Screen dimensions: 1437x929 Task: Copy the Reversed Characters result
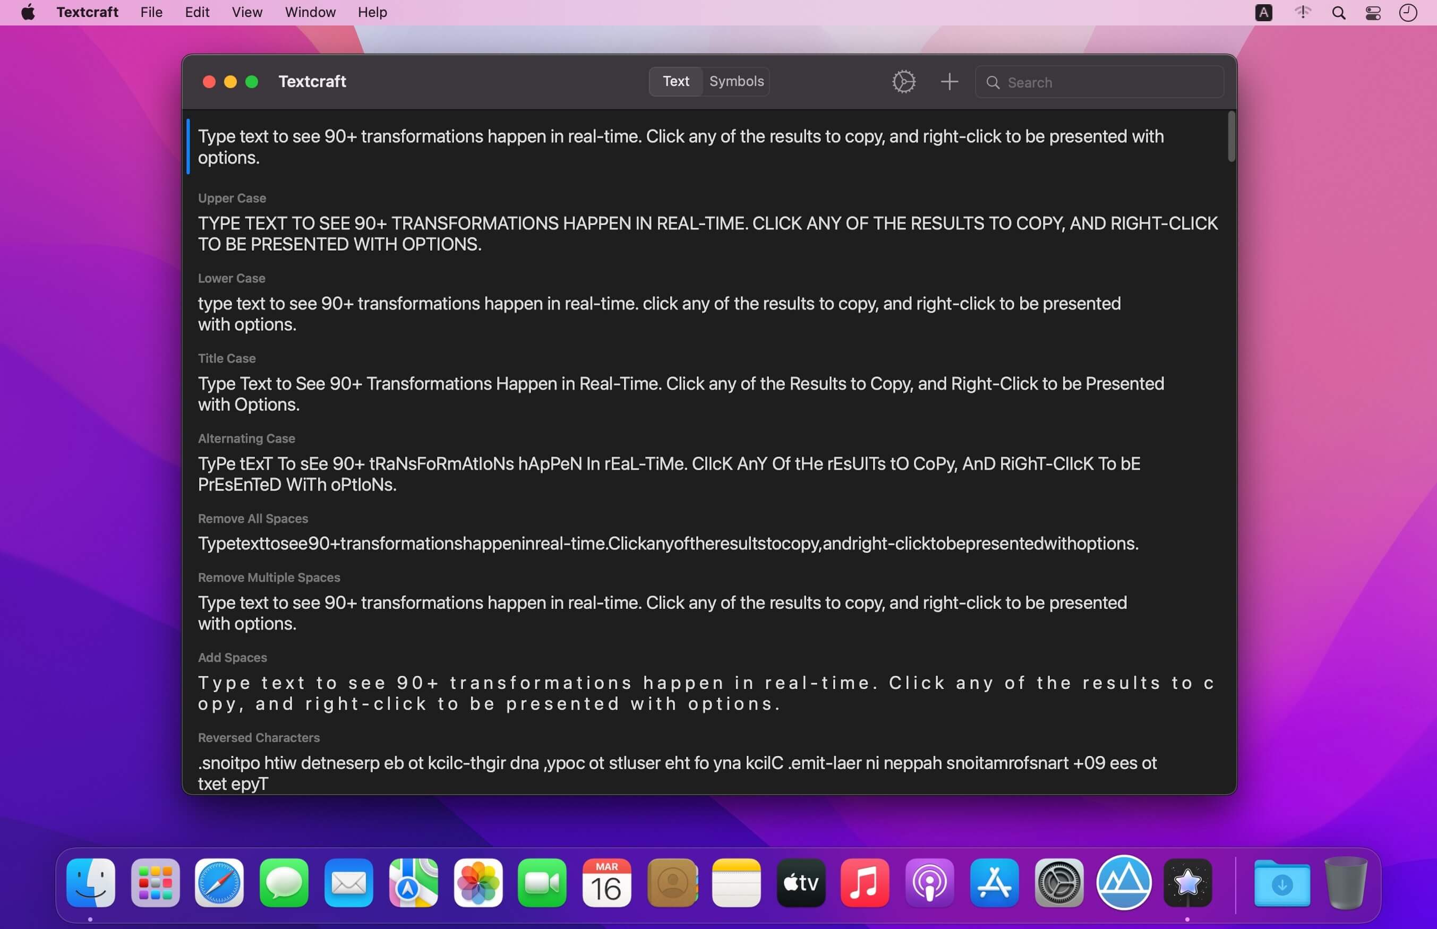pos(677,773)
